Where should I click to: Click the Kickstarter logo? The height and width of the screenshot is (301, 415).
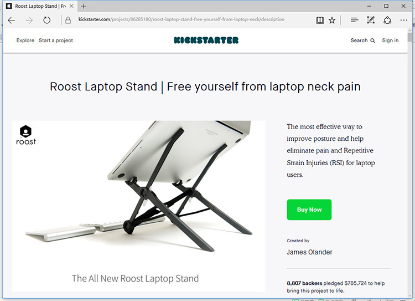206,40
